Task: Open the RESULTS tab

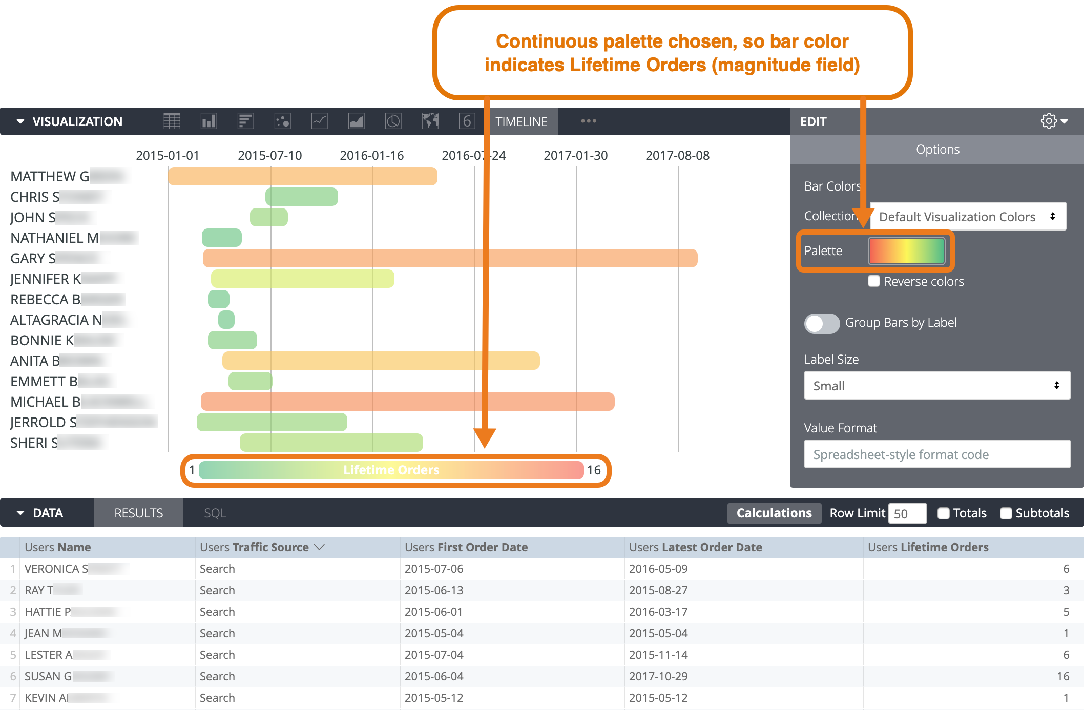Action: tap(138, 513)
